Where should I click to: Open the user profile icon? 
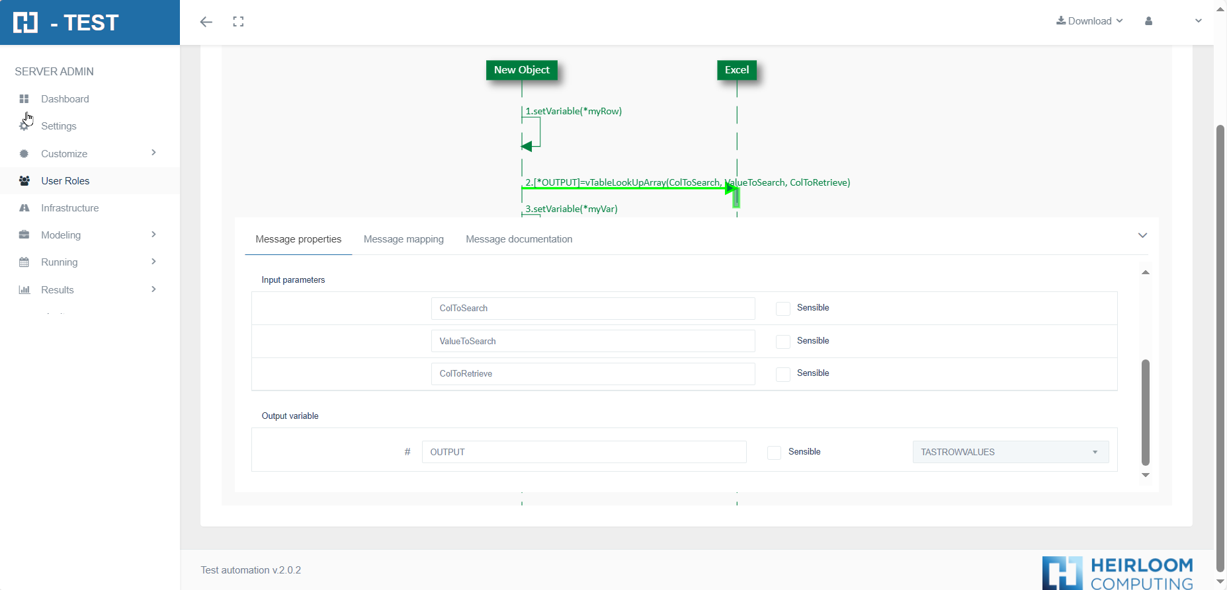(x=1148, y=21)
